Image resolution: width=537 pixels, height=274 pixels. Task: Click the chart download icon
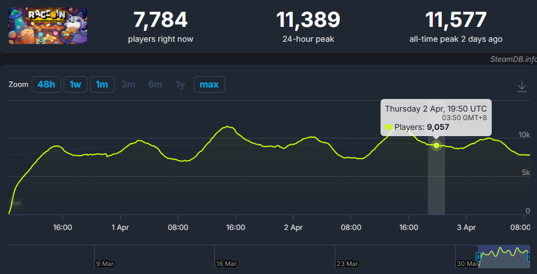[x=522, y=86]
